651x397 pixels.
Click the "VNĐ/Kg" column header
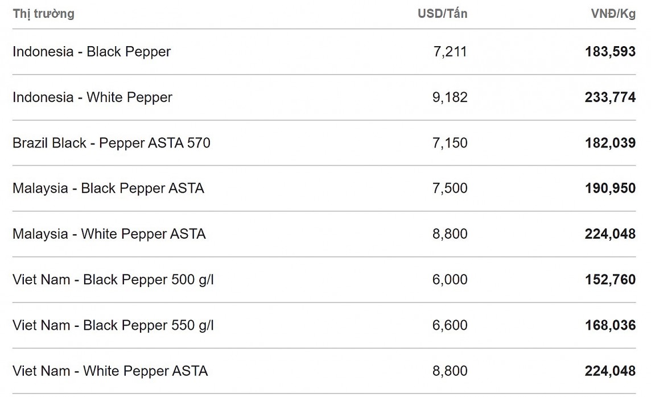[x=613, y=14]
